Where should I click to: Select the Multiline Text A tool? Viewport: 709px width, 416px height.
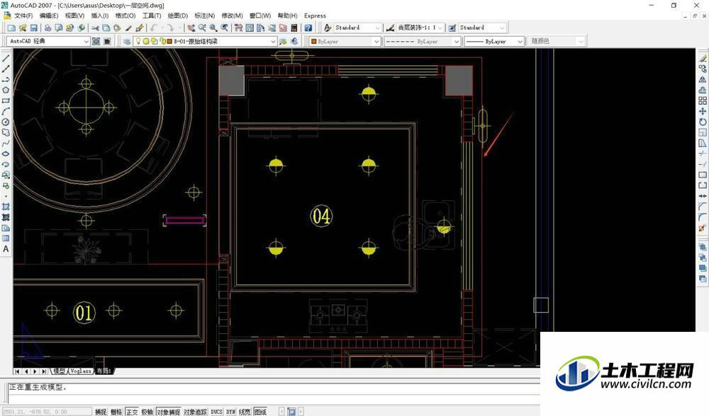[6, 248]
